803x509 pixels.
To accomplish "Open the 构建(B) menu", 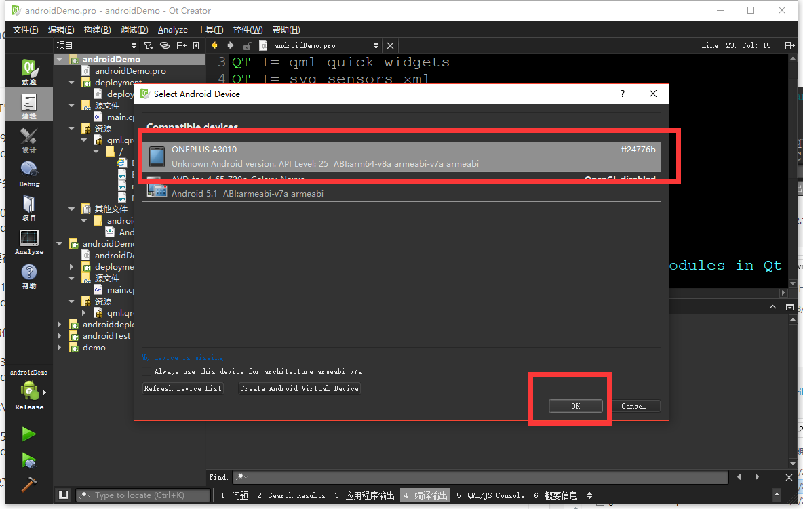I will coord(97,30).
